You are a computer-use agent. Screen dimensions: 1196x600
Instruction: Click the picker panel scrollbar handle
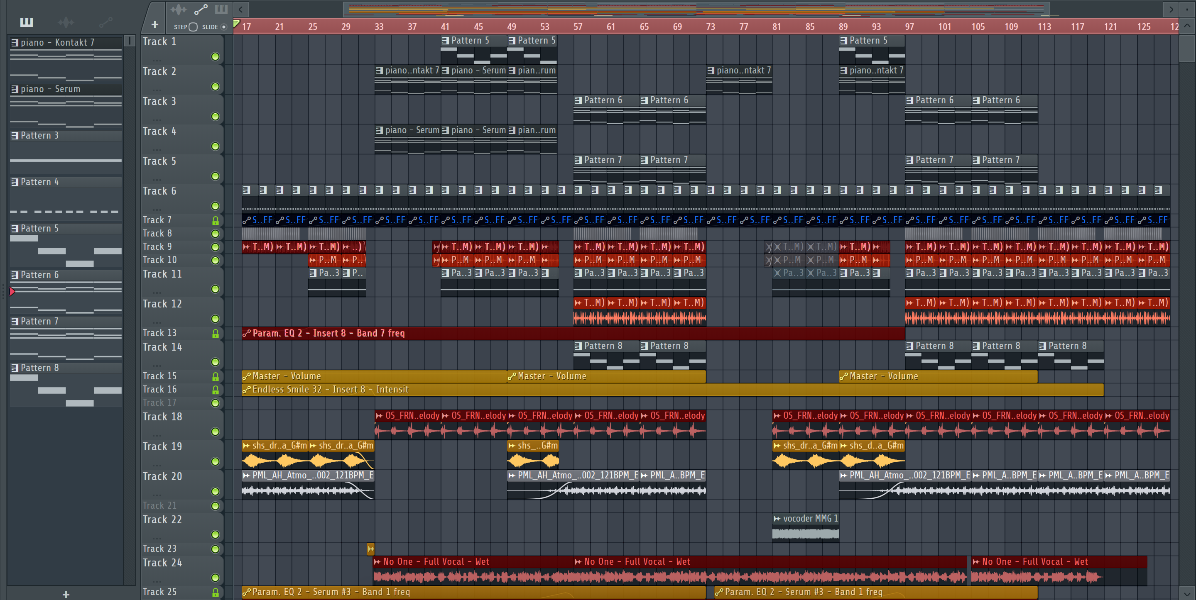point(130,41)
